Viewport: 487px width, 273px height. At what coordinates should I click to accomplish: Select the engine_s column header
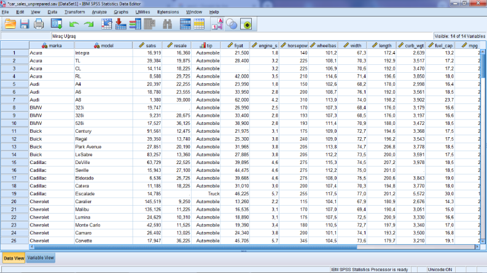264,45
